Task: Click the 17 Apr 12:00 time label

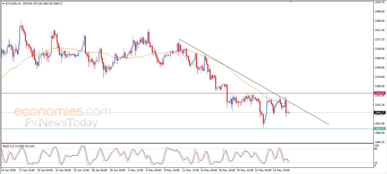Action: 27,170
